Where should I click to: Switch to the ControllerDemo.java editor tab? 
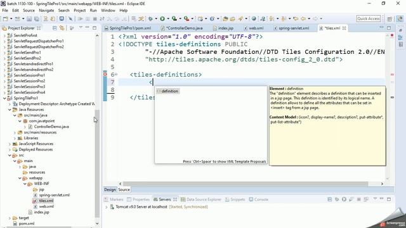coord(185,28)
